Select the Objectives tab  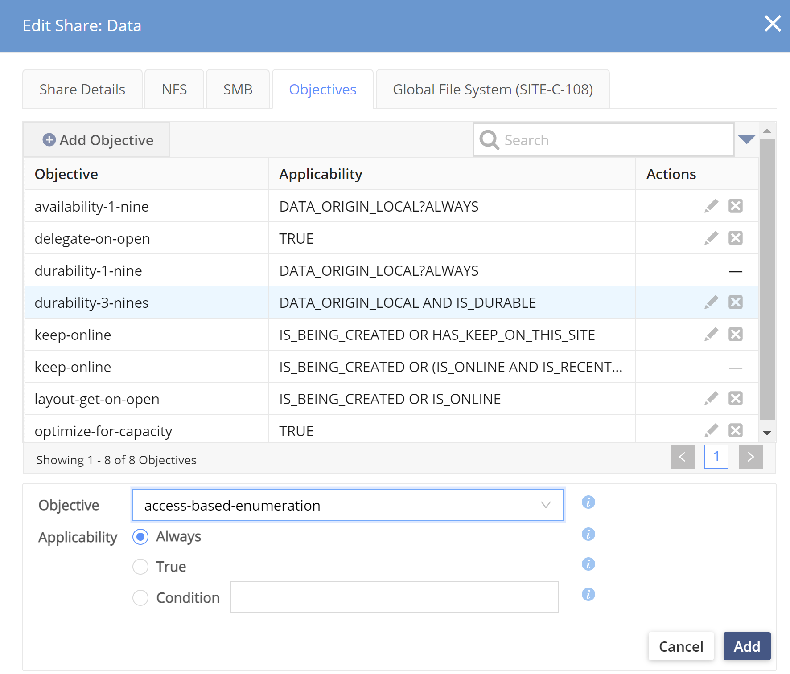(x=323, y=90)
